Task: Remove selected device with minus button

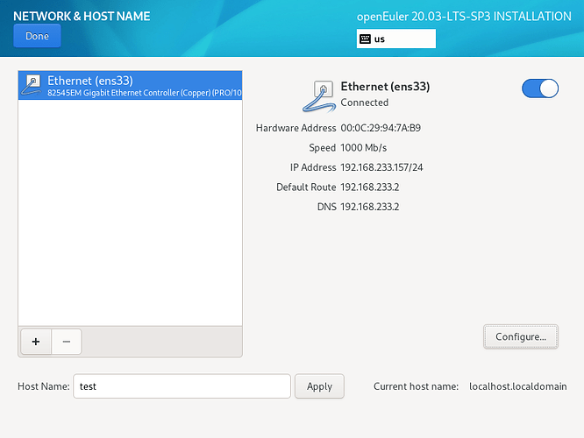Action: (67, 342)
